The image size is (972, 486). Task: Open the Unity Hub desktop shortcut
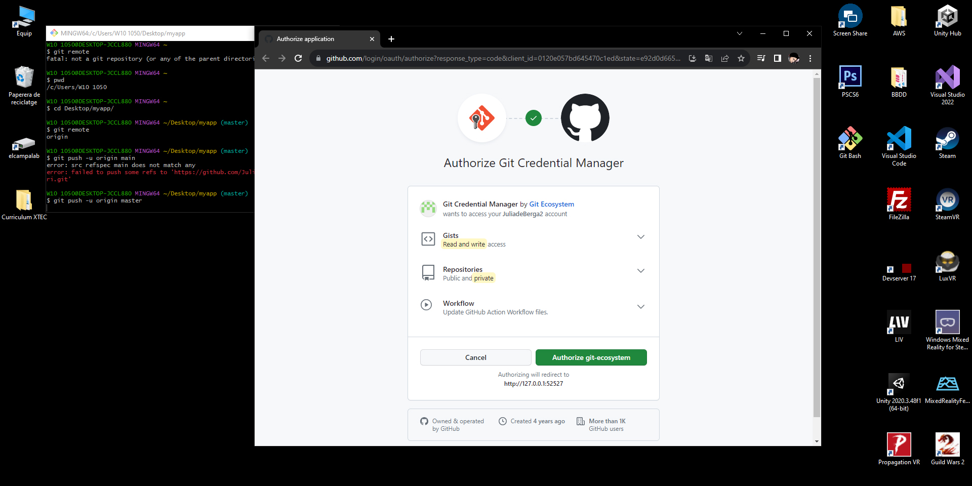pyautogui.click(x=947, y=20)
